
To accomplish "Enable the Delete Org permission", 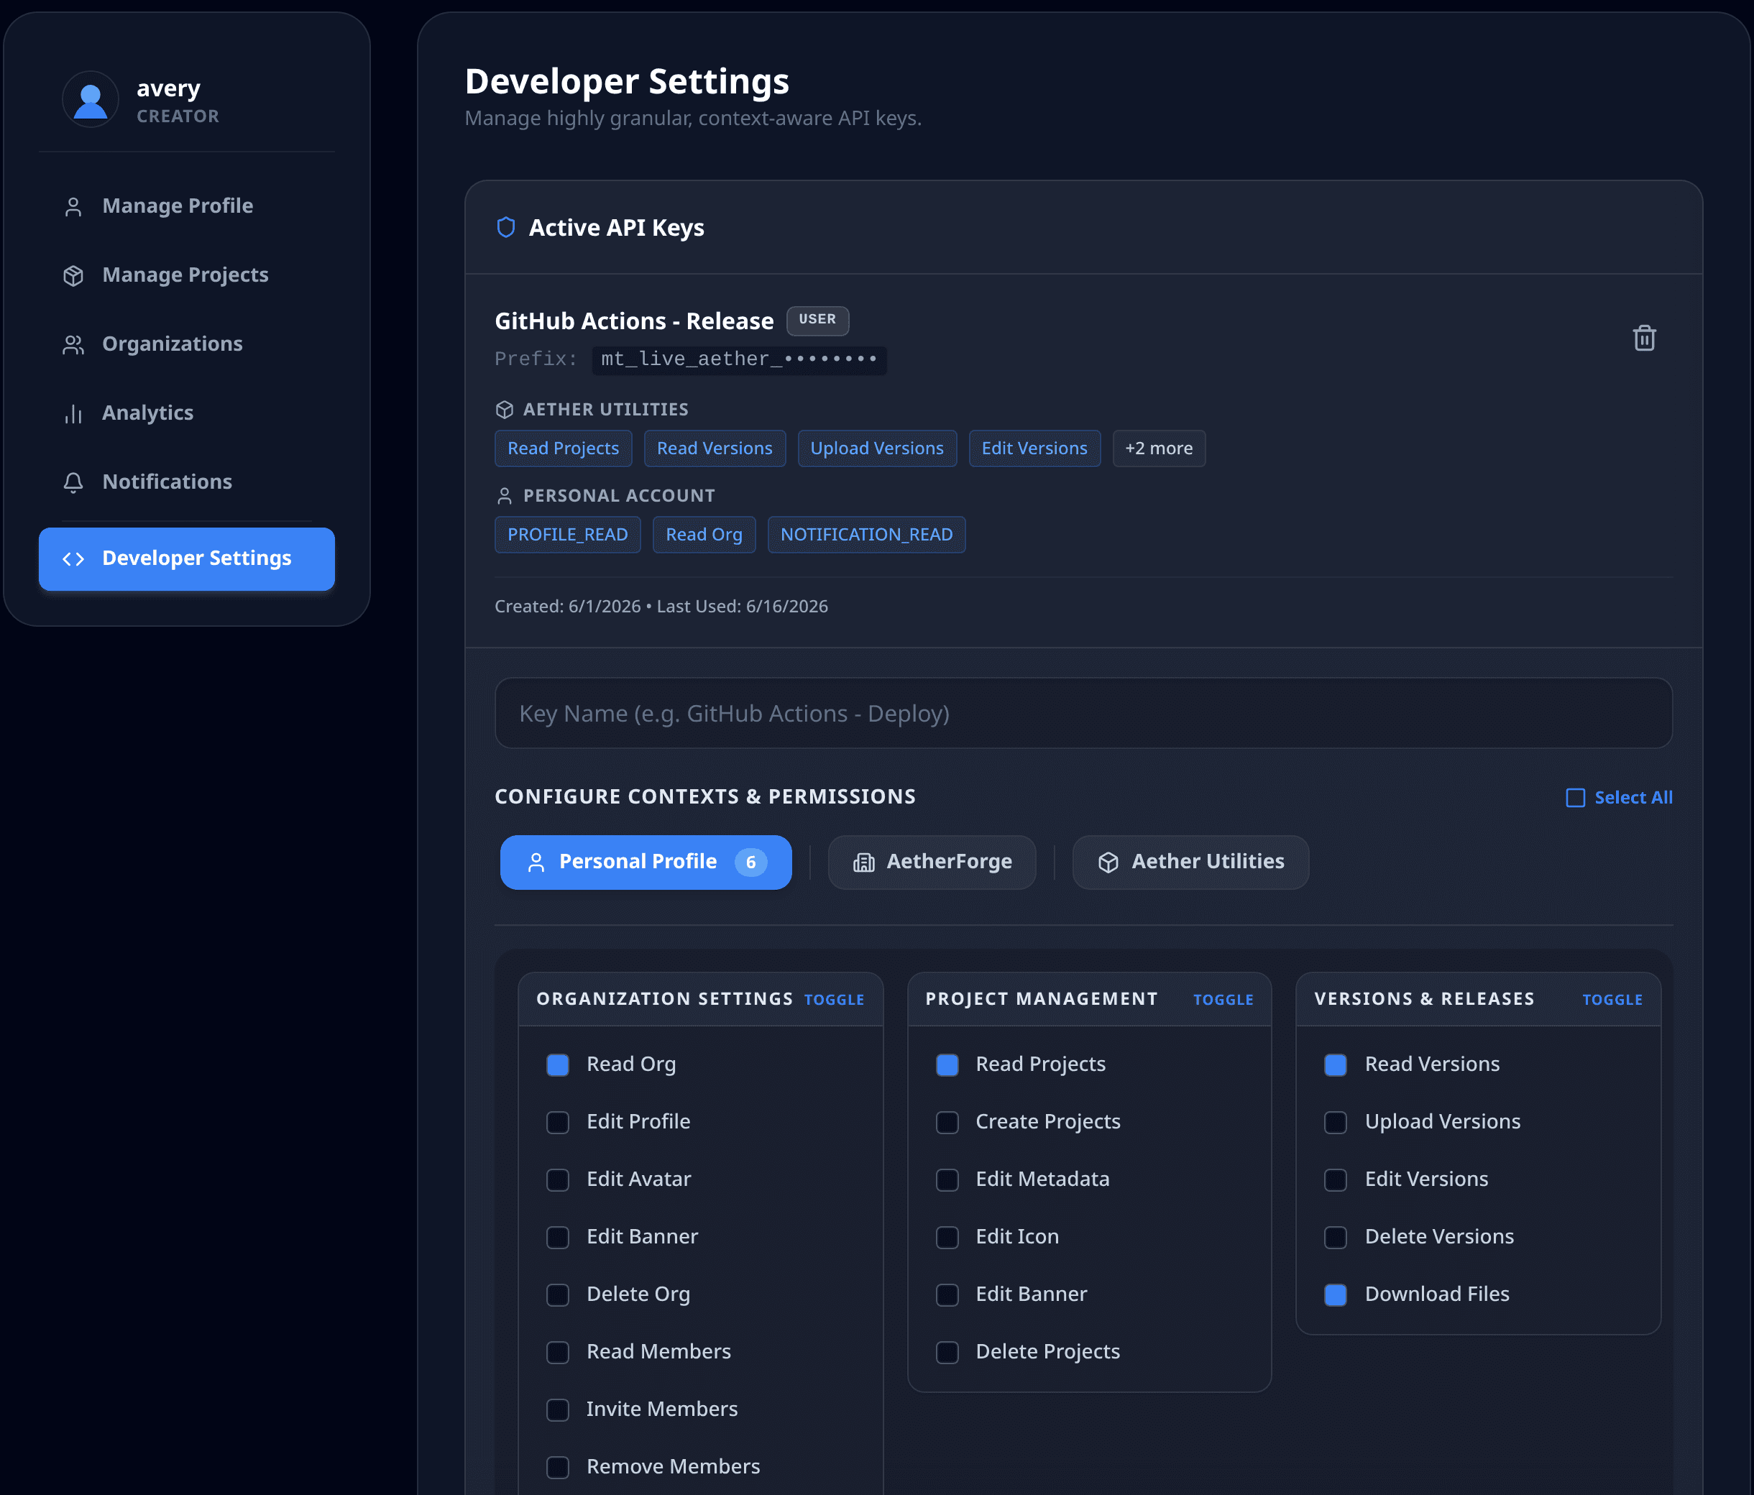I will [x=558, y=1294].
